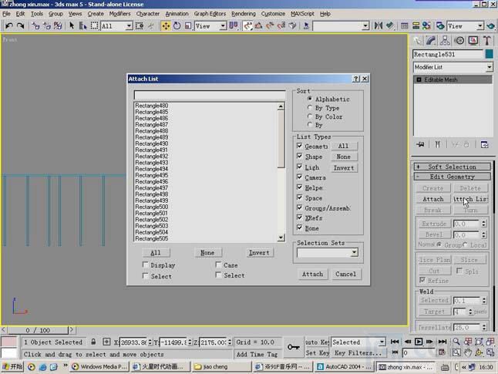
Task: Open the Create command panel tab
Action: click(418, 41)
